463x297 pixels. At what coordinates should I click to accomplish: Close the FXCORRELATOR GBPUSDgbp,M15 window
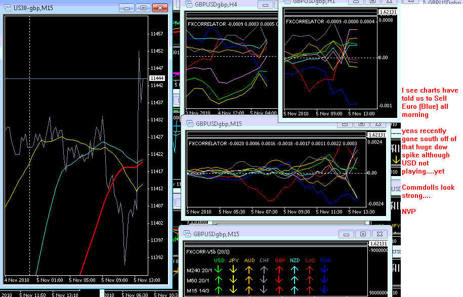pos(378,124)
